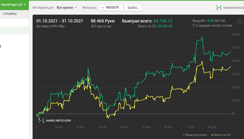The image size is (244, 139).
Task: Click the date range 01.10.2021 - 31.10.2021
Action: [x=60, y=21]
